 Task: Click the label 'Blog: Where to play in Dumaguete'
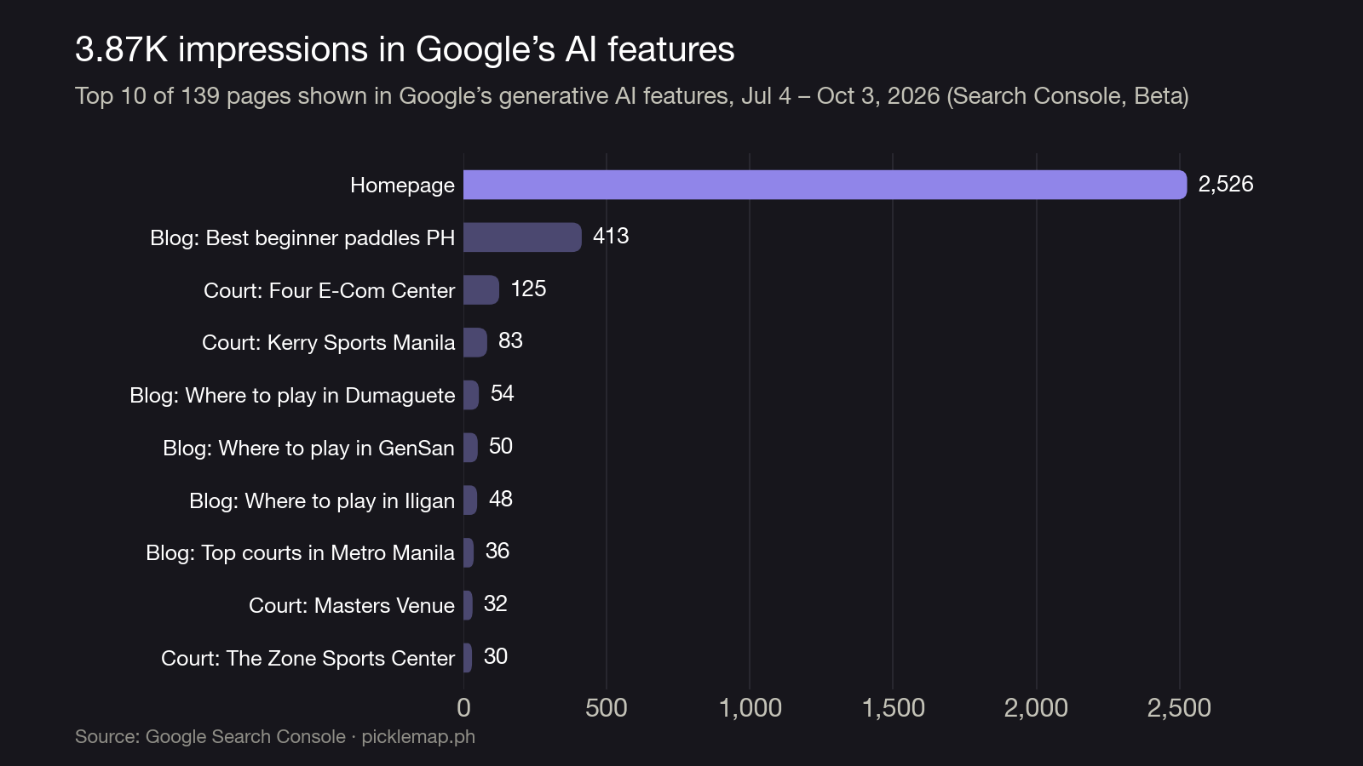point(292,396)
